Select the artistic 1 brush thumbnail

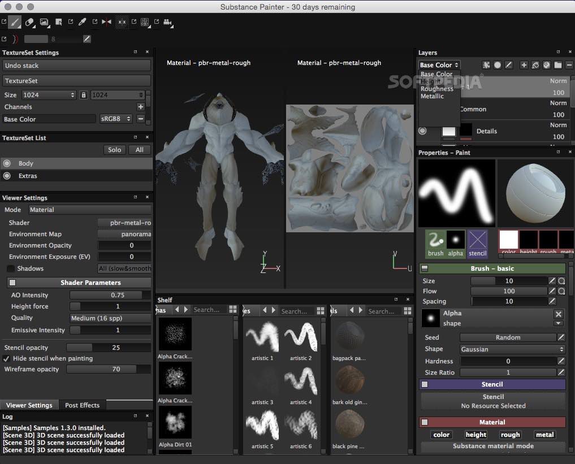[x=262, y=336]
